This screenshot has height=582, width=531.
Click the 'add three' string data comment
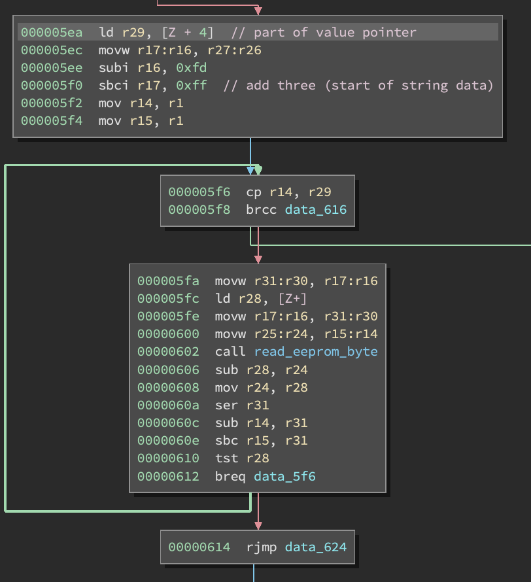[358, 85]
